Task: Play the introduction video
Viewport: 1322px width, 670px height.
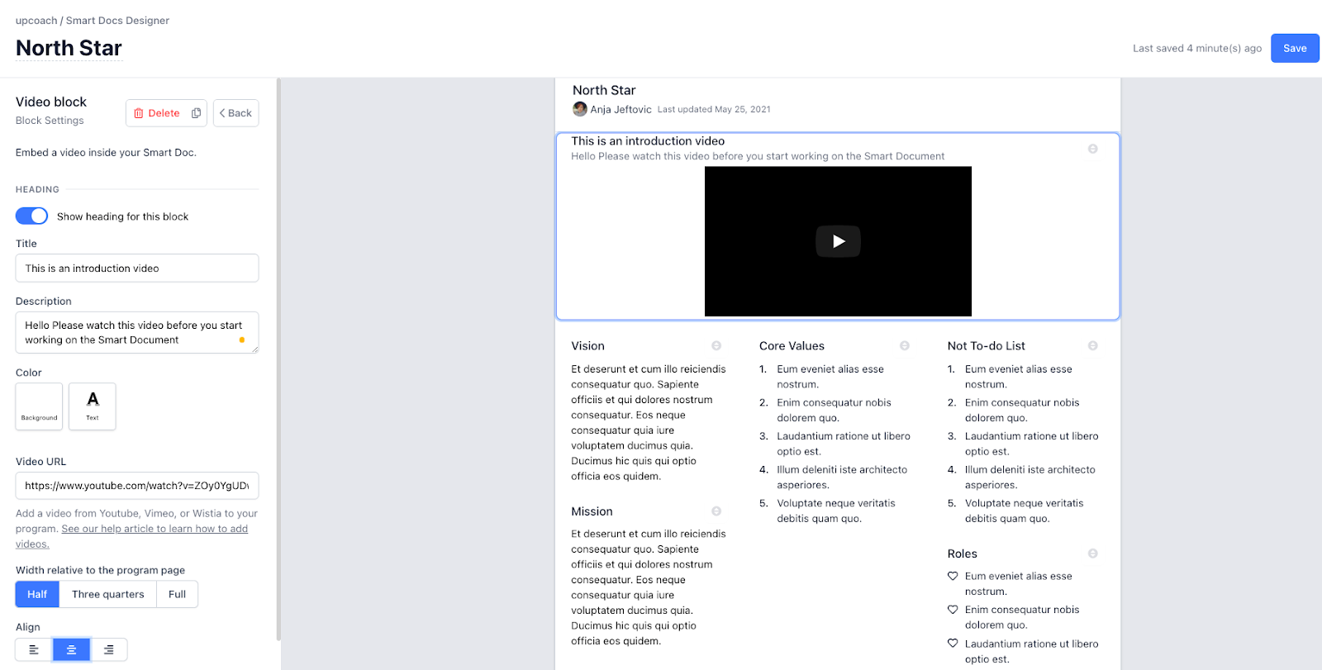Action: point(838,241)
